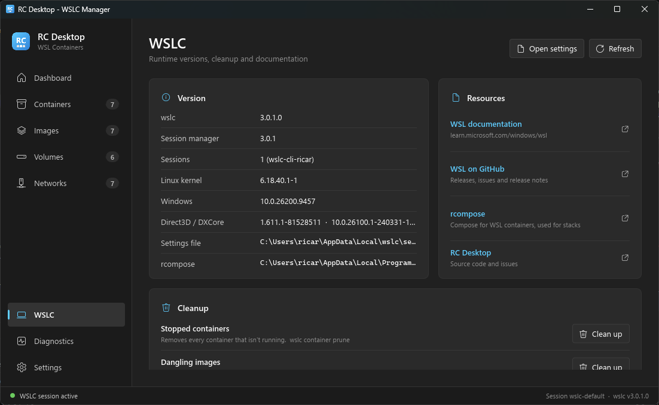Click the Images count badge 7

pos(112,131)
